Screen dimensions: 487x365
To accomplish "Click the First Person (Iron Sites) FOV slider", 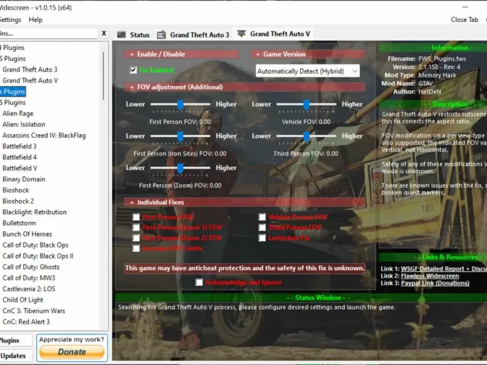I will point(180,136).
